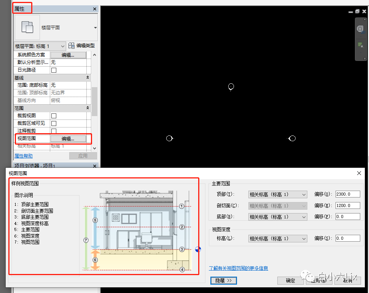This screenshot has width=369, height=293.
Task: Toggle the 裁剪区域可见 checkbox
Action: (x=53, y=123)
